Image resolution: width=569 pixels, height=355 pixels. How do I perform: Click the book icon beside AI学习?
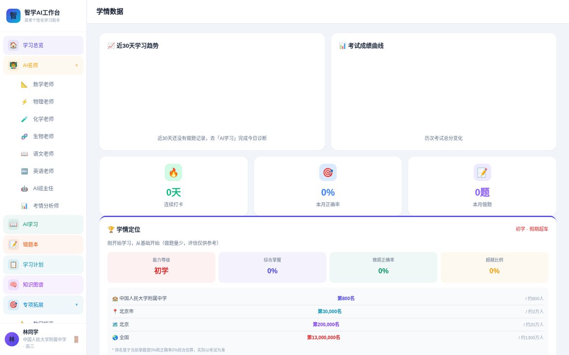tap(14, 224)
